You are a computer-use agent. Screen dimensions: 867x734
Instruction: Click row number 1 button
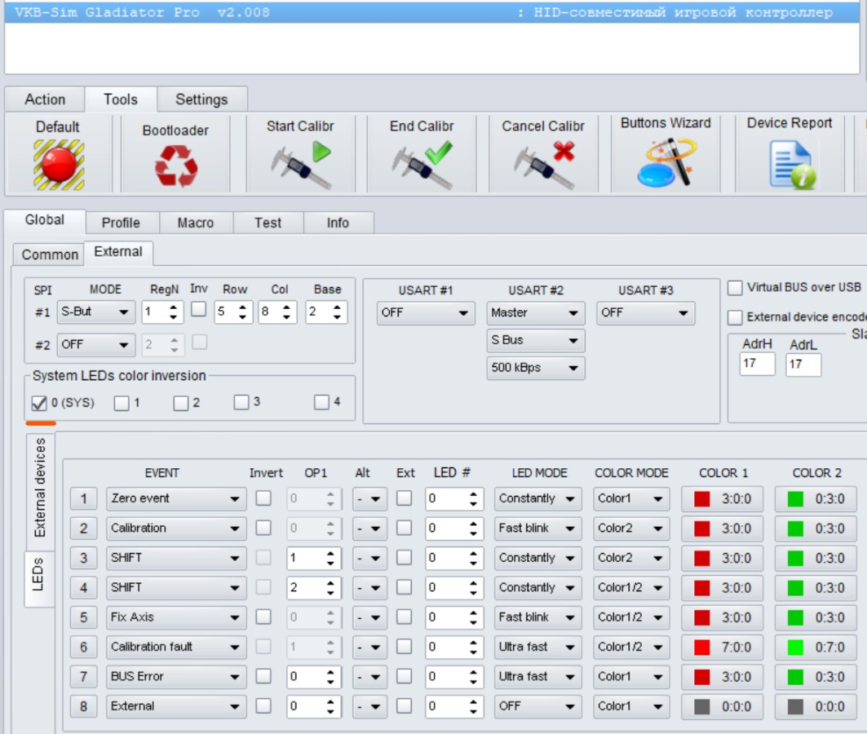tap(83, 498)
